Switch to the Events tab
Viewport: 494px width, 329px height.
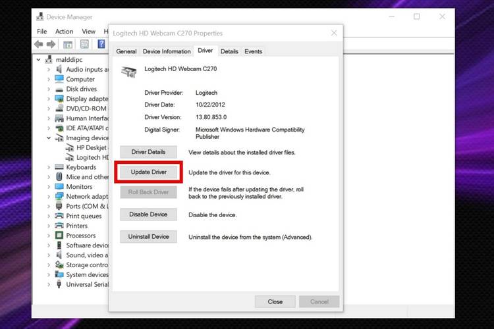click(254, 51)
